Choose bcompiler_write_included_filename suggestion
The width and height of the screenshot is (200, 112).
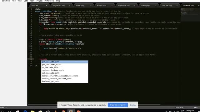coord(65,76)
